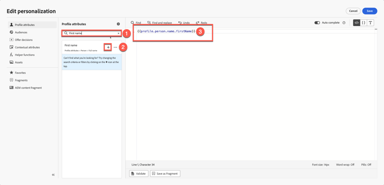Click Redo in the editor toolbar
Screen dimensions: 384x185
[202, 23]
